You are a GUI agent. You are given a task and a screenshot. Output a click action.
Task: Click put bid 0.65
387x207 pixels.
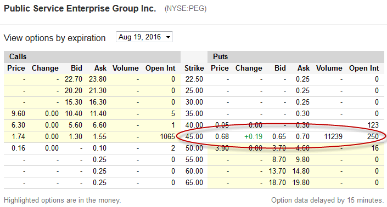coord(279,136)
